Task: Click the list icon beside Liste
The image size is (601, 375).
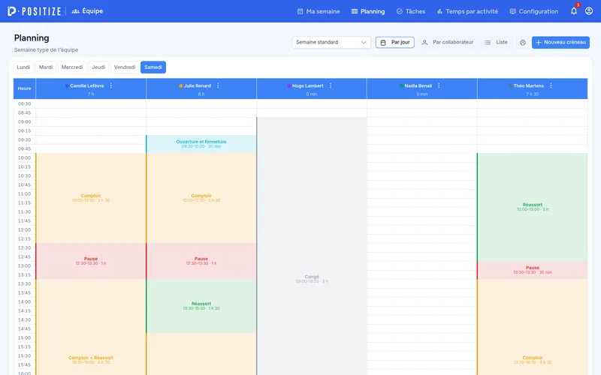Action: [488, 43]
